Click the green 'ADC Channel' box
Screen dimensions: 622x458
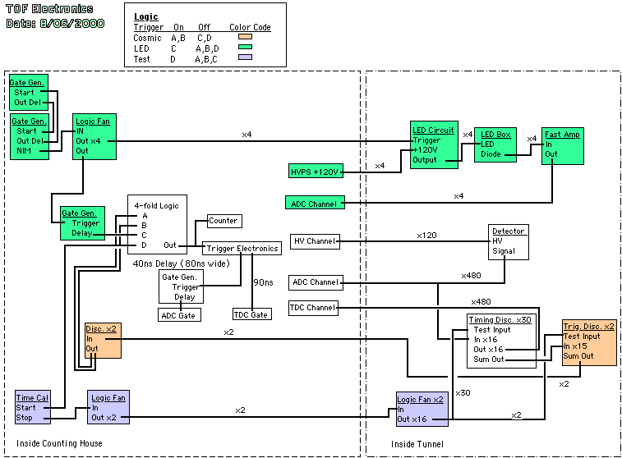pyautogui.click(x=315, y=203)
